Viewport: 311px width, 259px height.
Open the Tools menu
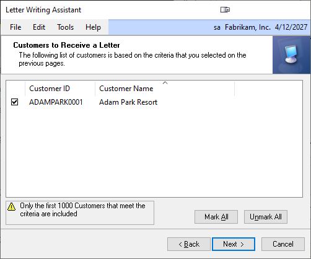pos(66,27)
